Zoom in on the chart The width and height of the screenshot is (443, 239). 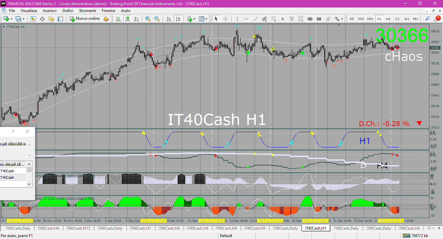(x=148, y=19)
